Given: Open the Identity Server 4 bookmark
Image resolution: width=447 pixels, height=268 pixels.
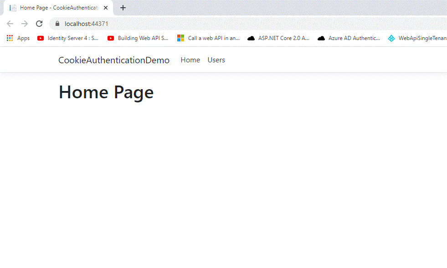Looking at the screenshot, I should point(71,38).
